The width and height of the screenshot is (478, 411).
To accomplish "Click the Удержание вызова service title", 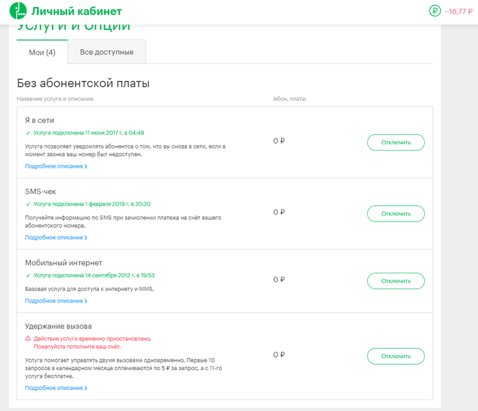I will coord(58,326).
